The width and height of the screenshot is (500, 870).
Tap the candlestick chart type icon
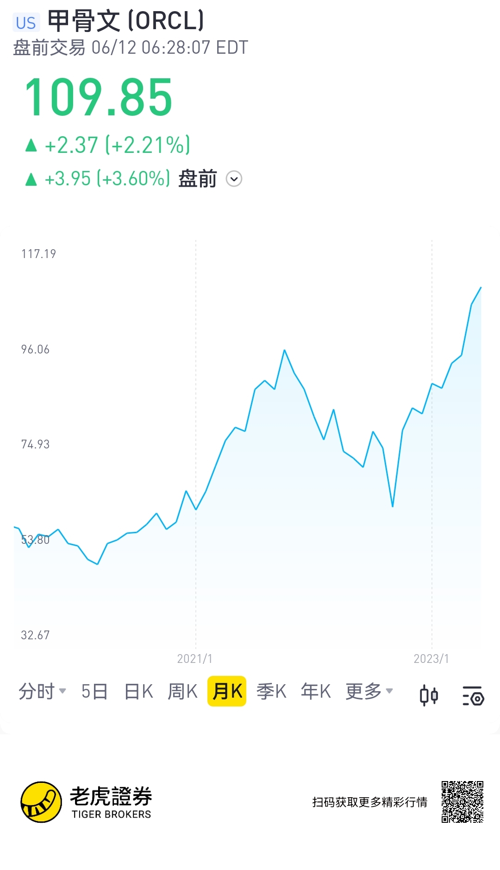click(x=429, y=695)
